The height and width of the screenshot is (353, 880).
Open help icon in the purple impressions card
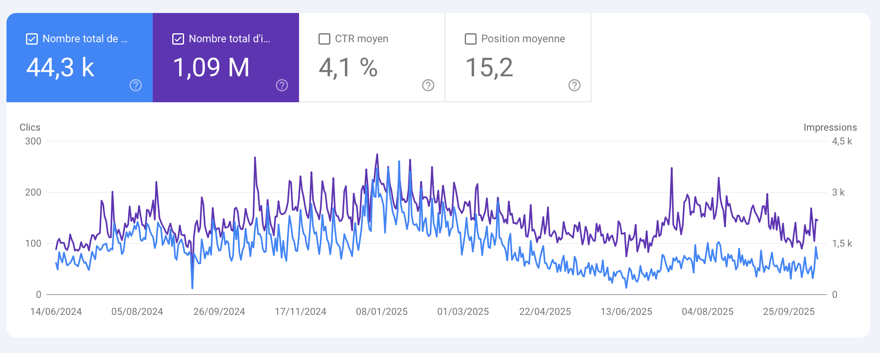point(282,85)
